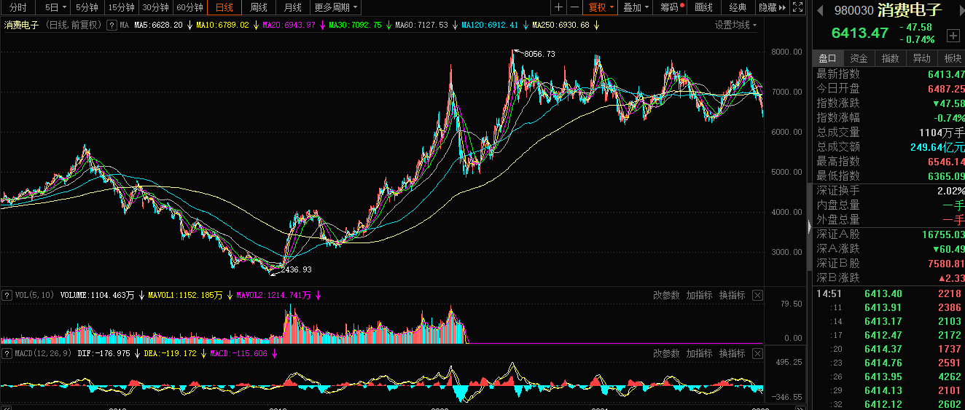Open the 设置均线 dropdown
The height and width of the screenshot is (410, 965).
tap(735, 25)
